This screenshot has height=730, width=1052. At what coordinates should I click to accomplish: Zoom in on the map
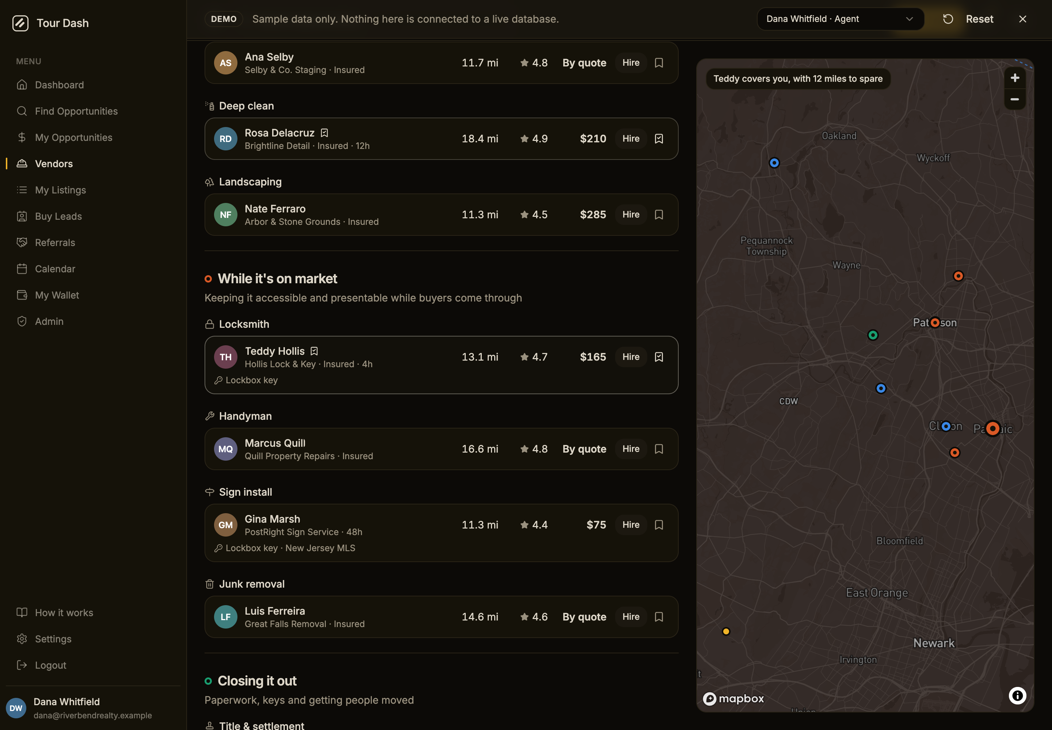click(1014, 78)
